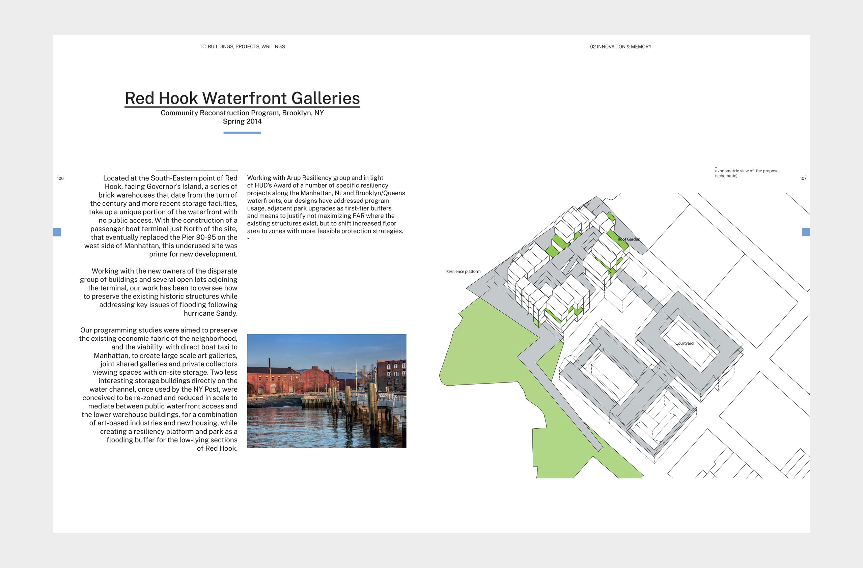863x568 pixels.
Task: Click the 02 Innovation & Memory header
Action: [x=620, y=47]
